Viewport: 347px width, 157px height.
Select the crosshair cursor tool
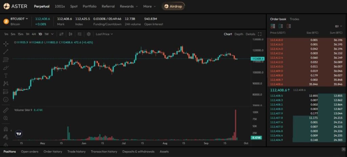coord(6,44)
